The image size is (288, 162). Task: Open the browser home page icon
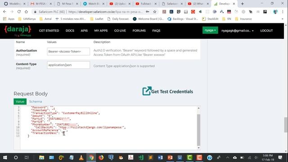(x=26, y=12)
